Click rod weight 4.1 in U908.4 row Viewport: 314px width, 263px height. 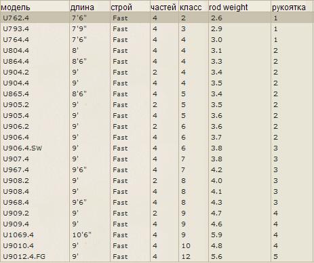216,191
